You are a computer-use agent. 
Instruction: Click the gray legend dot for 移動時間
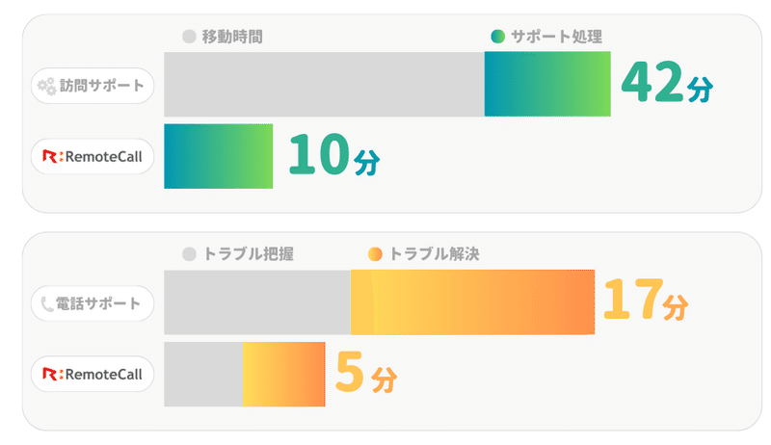tap(189, 38)
